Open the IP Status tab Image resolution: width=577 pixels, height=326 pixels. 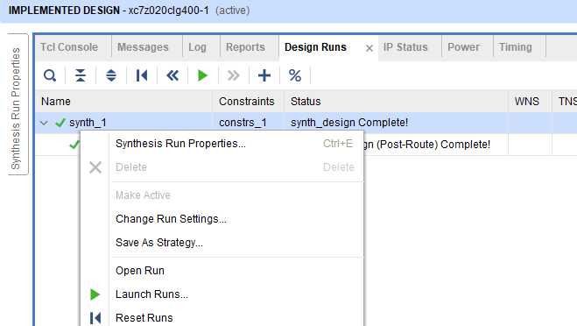click(405, 47)
